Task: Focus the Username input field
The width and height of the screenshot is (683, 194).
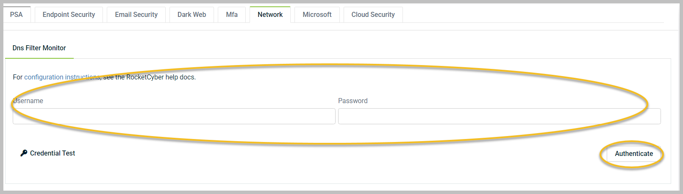Action: coord(174,116)
